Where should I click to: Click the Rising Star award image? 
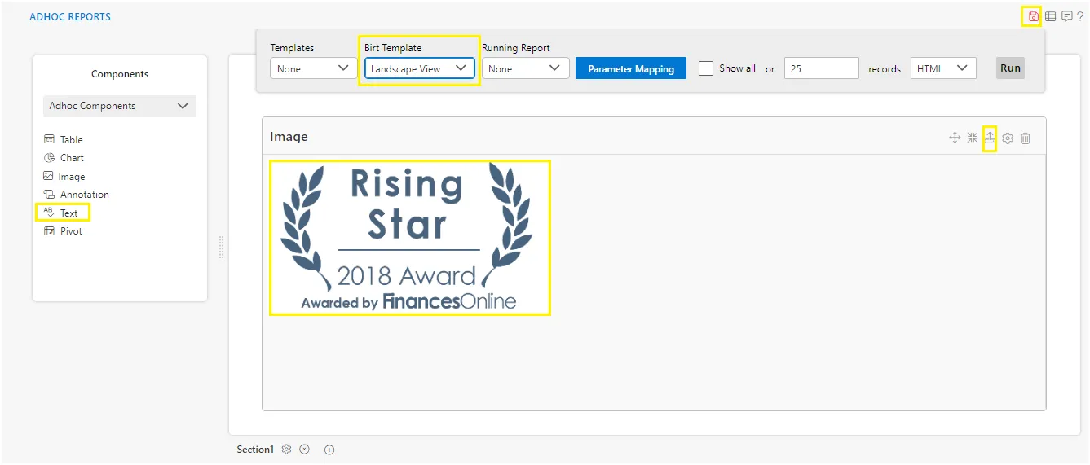(409, 237)
